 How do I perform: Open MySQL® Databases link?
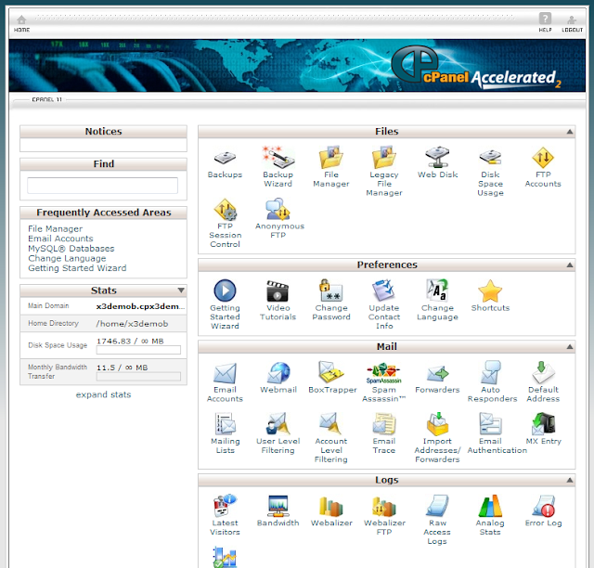coord(71,249)
